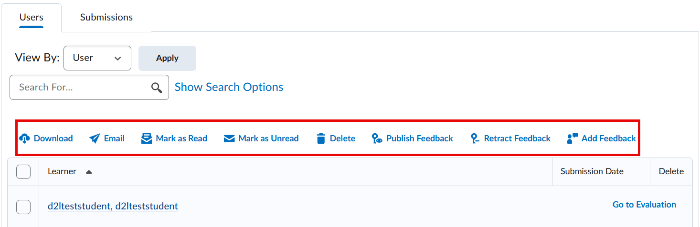Open the d2lteststudent learner link
The width and height of the screenshot is (700, 227).
113,206
